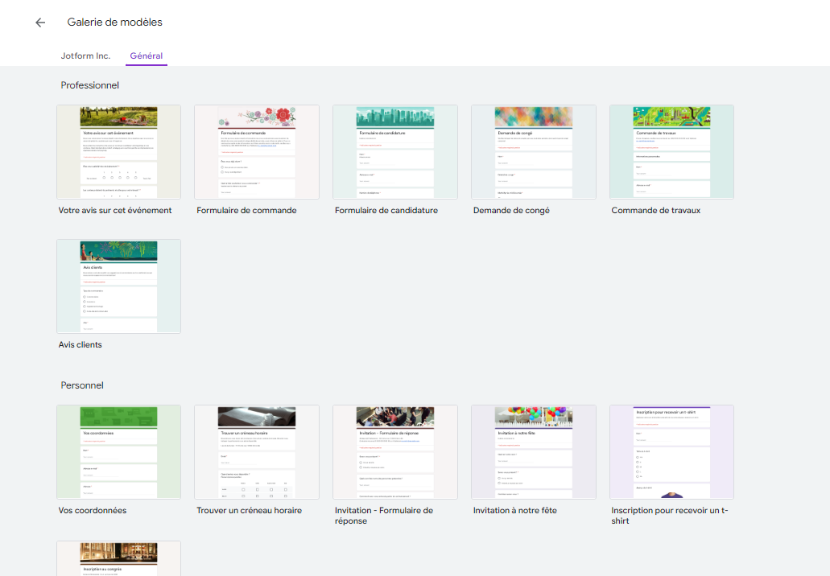Image resolution: width=830 pixels, height=576 pixels.
Task: Open the Inscription au congrès thumbnail
Action: [118, 558]
